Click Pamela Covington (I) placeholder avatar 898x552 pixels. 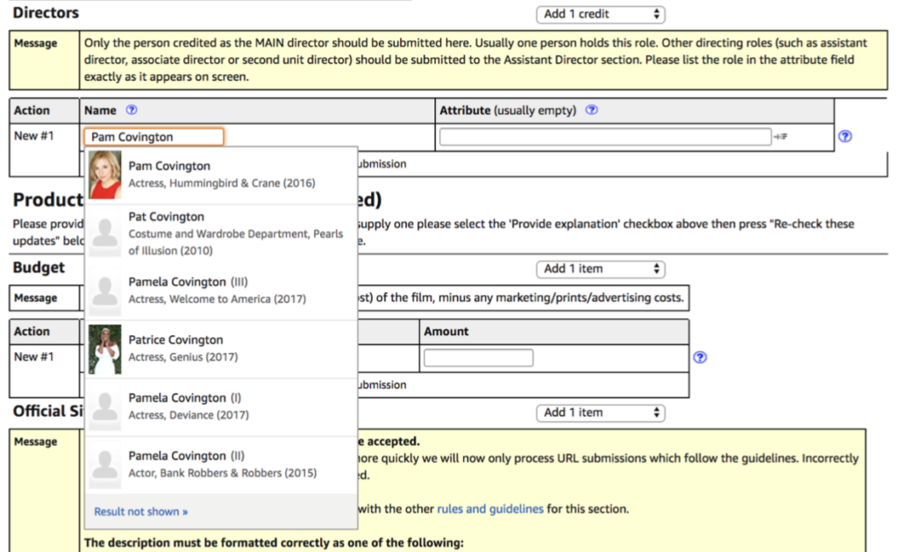105,407
